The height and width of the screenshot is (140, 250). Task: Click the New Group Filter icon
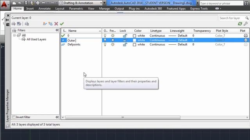point(19,24)
